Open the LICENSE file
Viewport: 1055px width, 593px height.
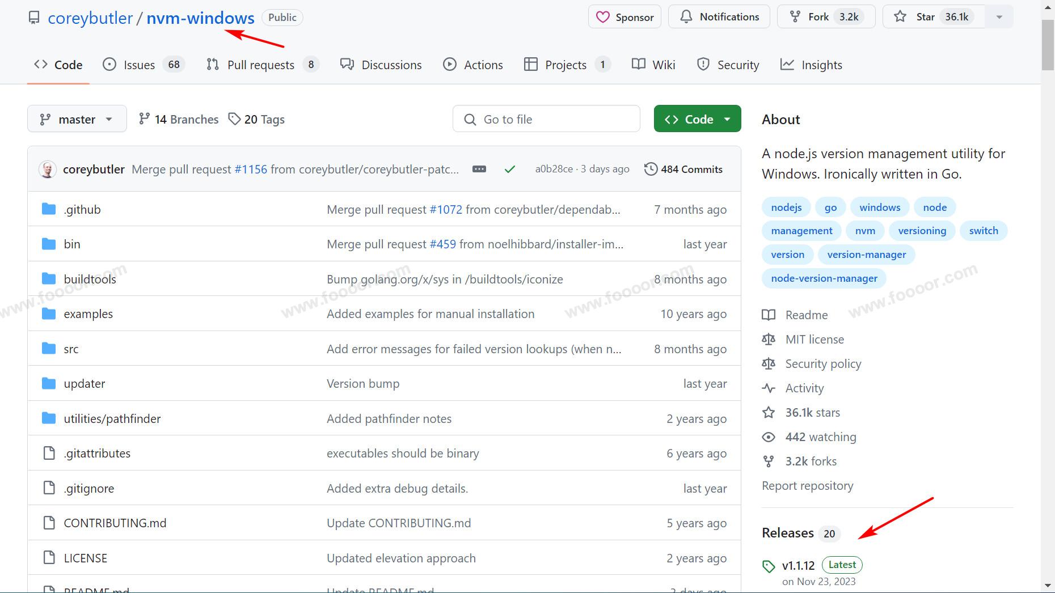click(85, 558)
